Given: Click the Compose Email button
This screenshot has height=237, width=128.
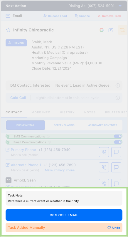Looking at the screenshot, I should (64, 215).
